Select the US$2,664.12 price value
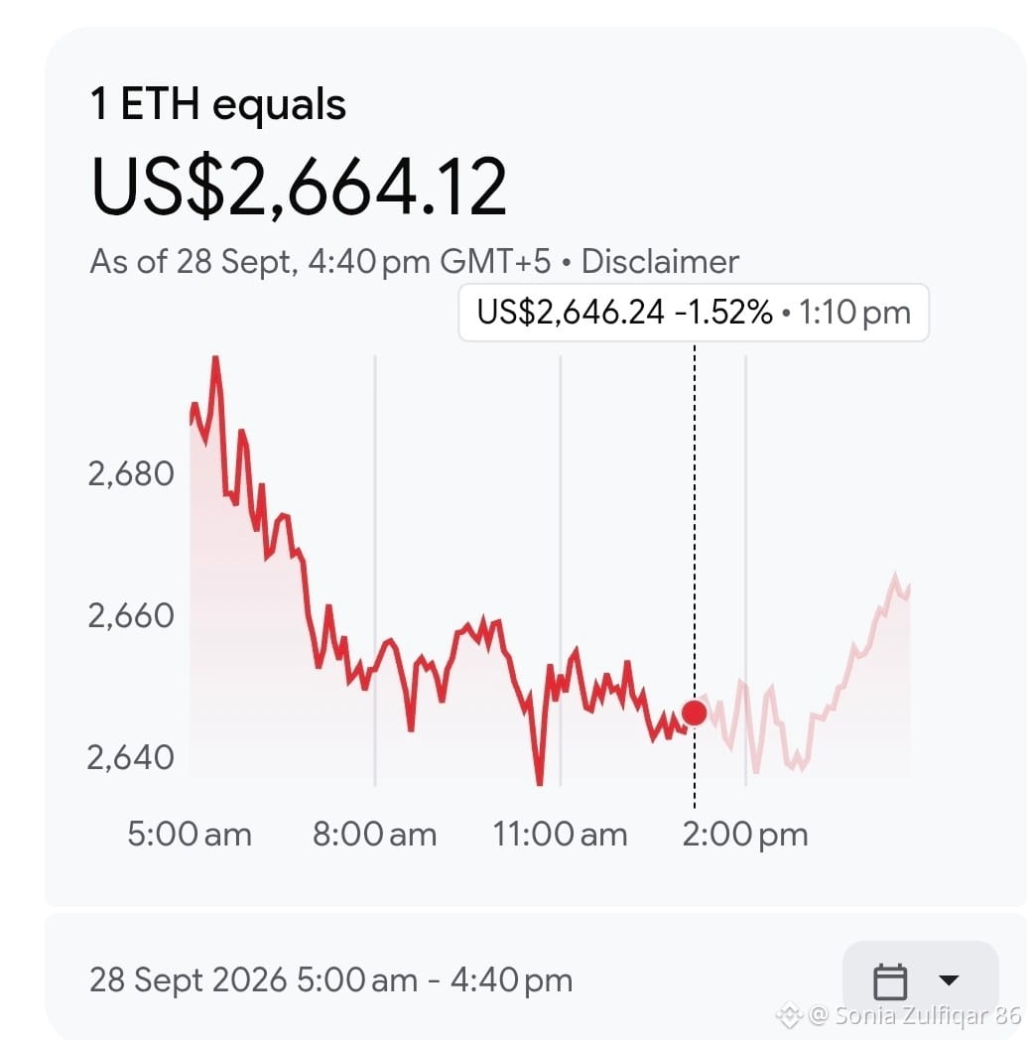Viewport: 1029px width, 1040px height. click(x=299, y=187)
